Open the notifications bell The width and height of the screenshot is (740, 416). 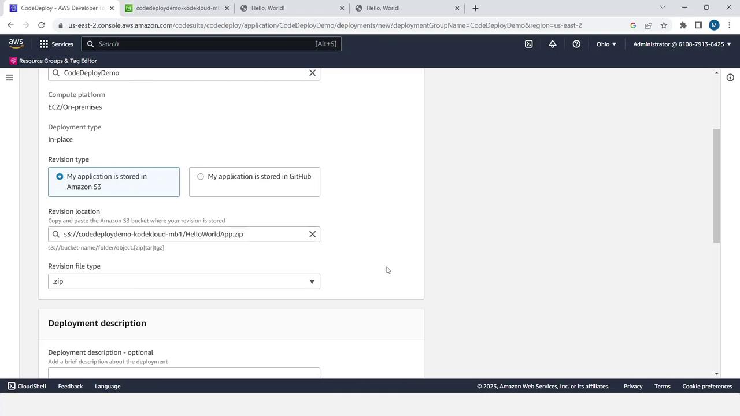point(553,44)
